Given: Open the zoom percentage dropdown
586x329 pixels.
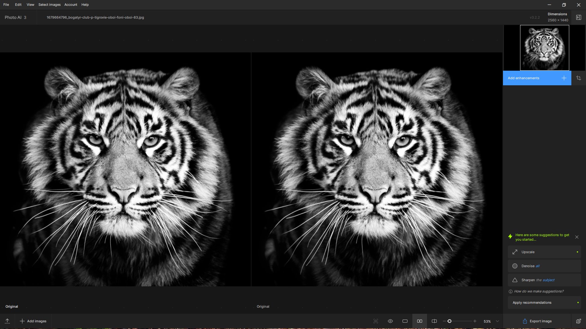Looking at the screenshot, I should 497,321.
